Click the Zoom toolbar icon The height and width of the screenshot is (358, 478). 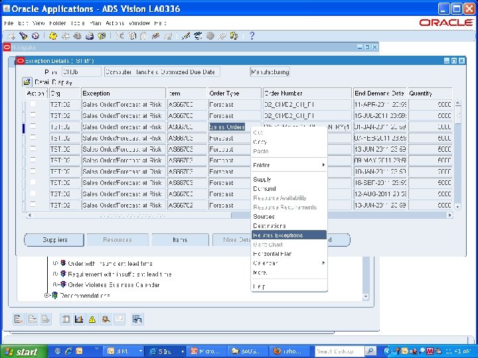coord(198,36)
